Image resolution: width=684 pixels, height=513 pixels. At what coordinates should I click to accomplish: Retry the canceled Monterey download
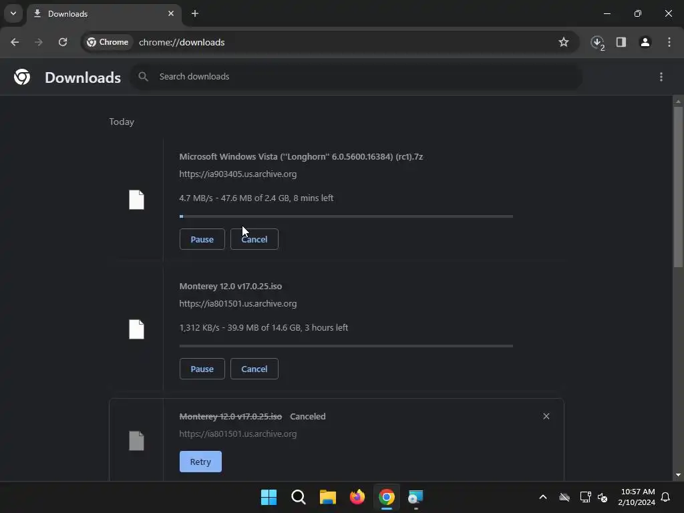200,462
